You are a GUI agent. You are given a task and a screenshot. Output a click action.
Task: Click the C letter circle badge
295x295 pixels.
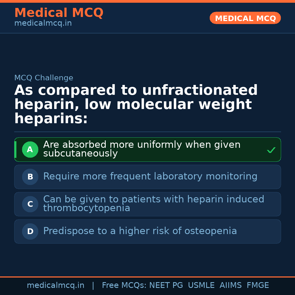tap(30, 204)
